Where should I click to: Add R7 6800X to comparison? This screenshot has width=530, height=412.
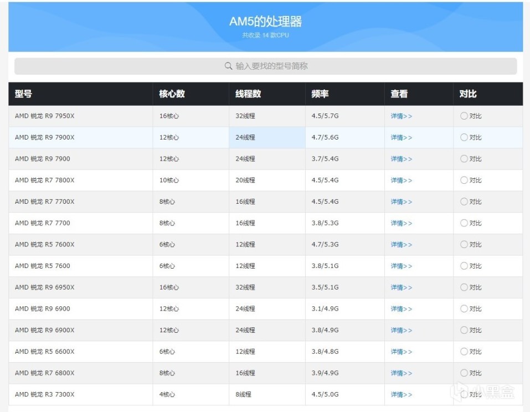[464, 373]
